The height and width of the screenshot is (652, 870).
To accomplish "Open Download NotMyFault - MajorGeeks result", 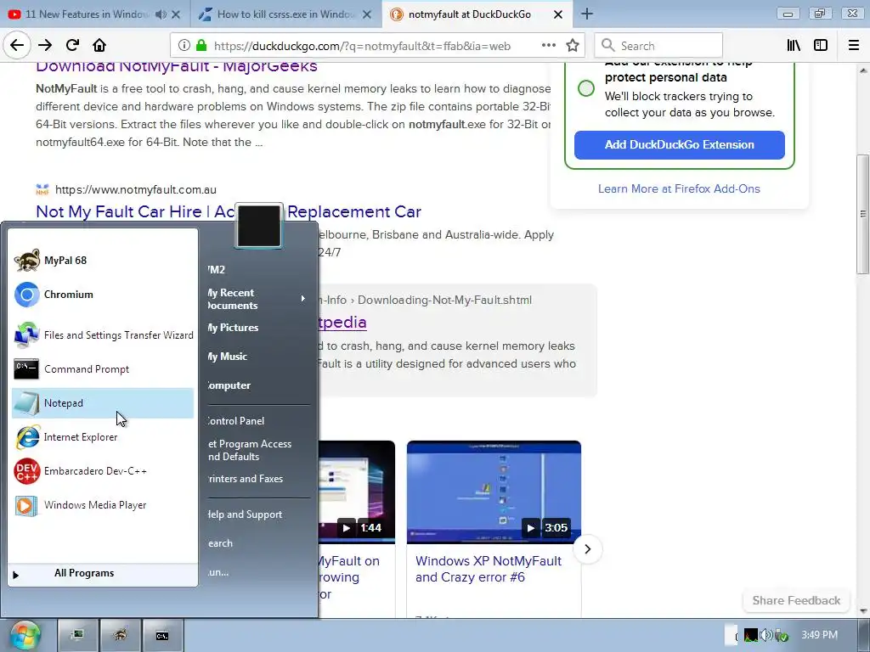I will pyautogui.click(x=177, y=66).
